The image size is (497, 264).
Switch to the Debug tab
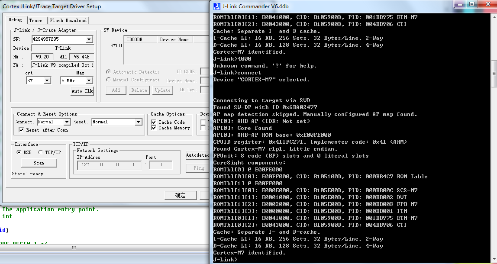(15, 19)
